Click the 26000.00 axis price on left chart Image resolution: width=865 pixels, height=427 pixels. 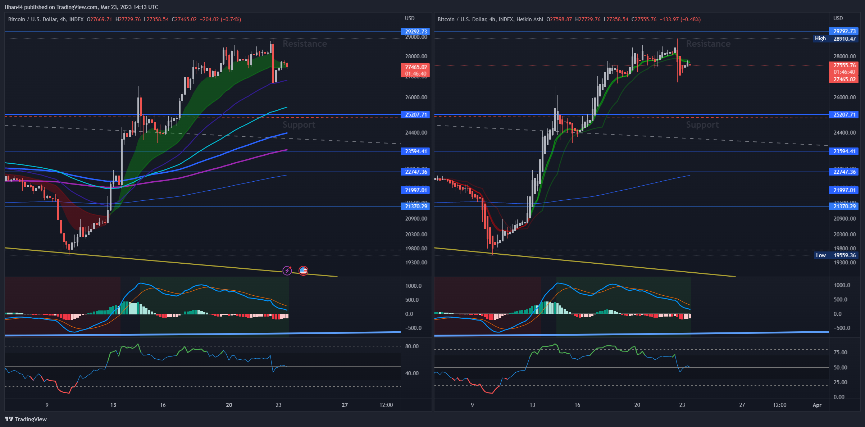[x=416, y=97]
